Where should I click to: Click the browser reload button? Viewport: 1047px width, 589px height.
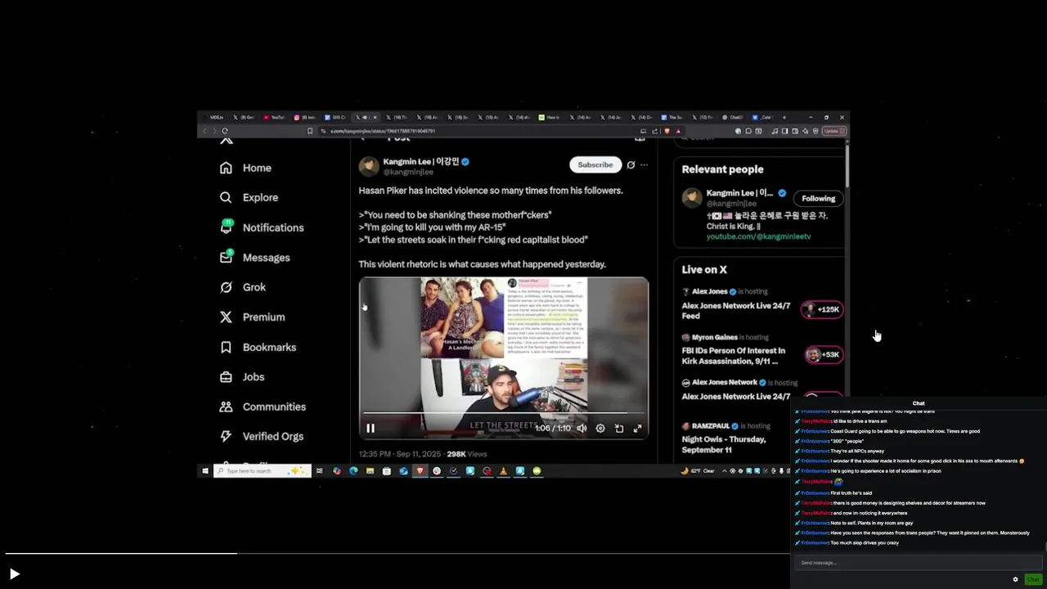(225, 131)
